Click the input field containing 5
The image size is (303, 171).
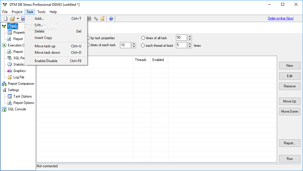tap(182, 45)
